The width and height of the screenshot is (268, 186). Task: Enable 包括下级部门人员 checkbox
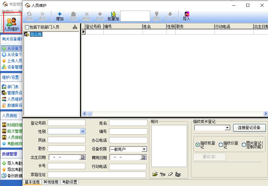pos(27,27)
